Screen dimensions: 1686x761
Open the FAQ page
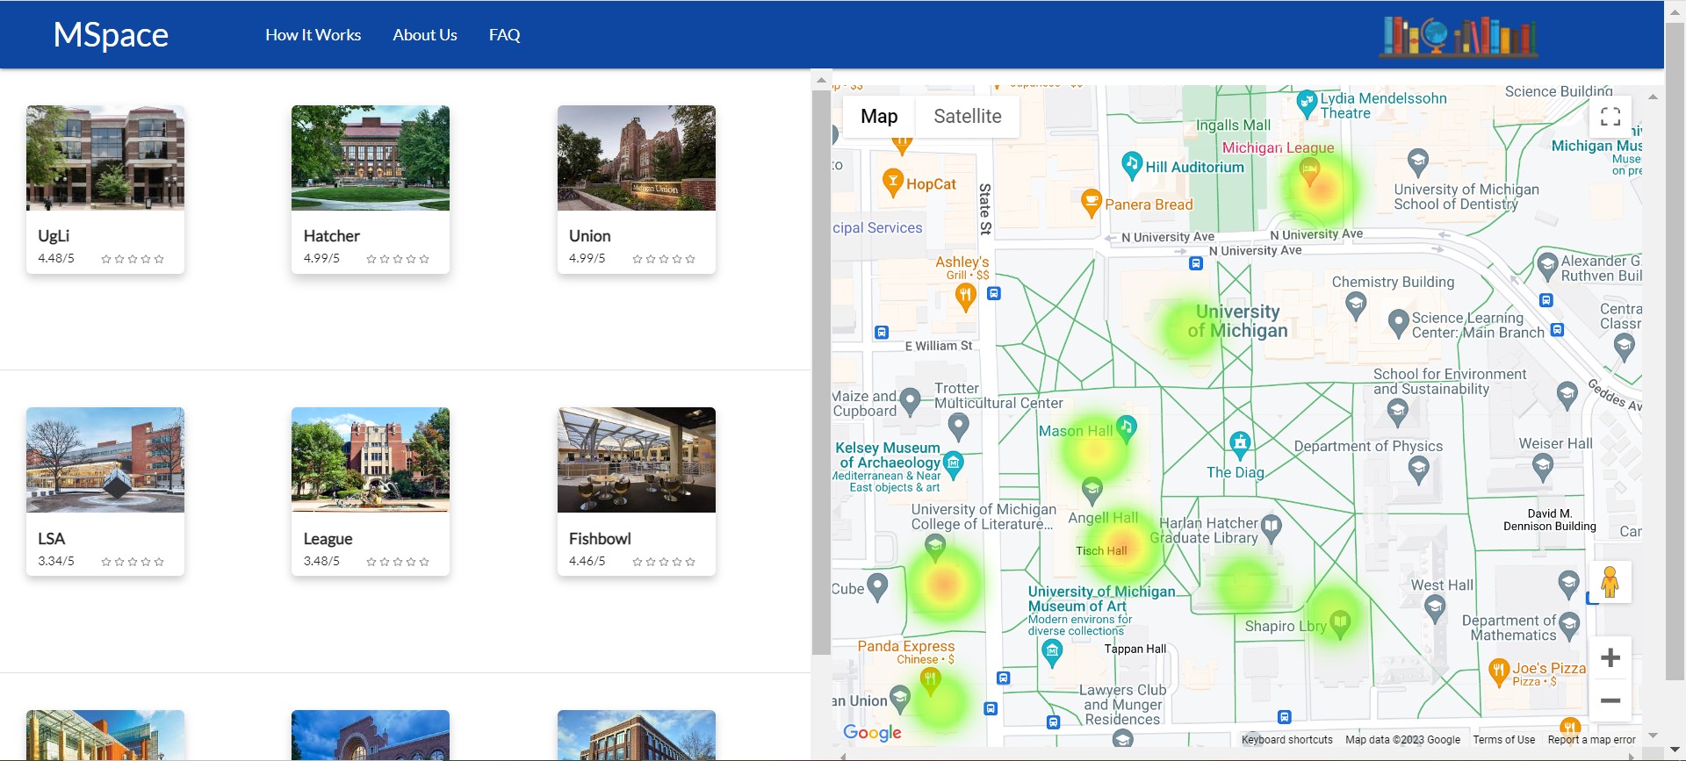[505, 35]
